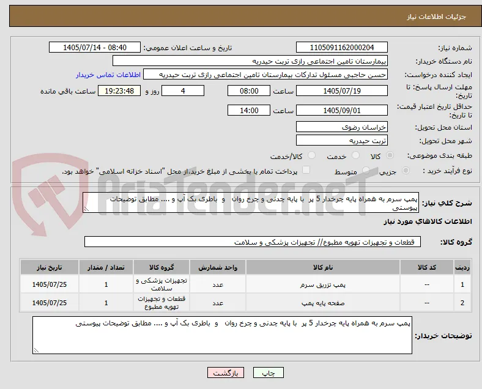Click the جزئیات اطلاعات نیاز page header

(x=437, y=17)
